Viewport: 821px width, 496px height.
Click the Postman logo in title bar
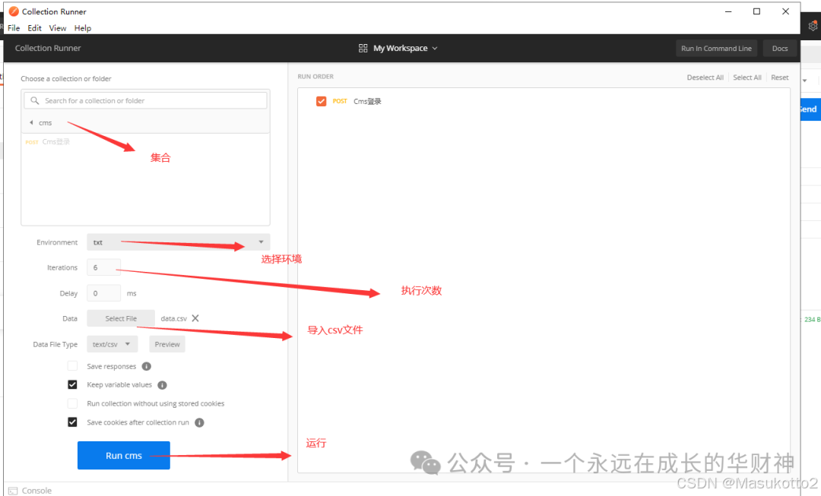point(14,11)
